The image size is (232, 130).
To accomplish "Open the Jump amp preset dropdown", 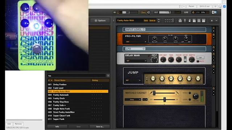I will click(x=133, y=80).
